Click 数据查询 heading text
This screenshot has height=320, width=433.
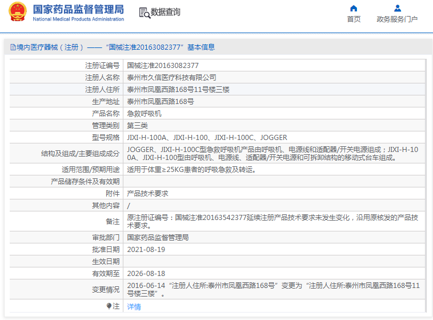166,12
